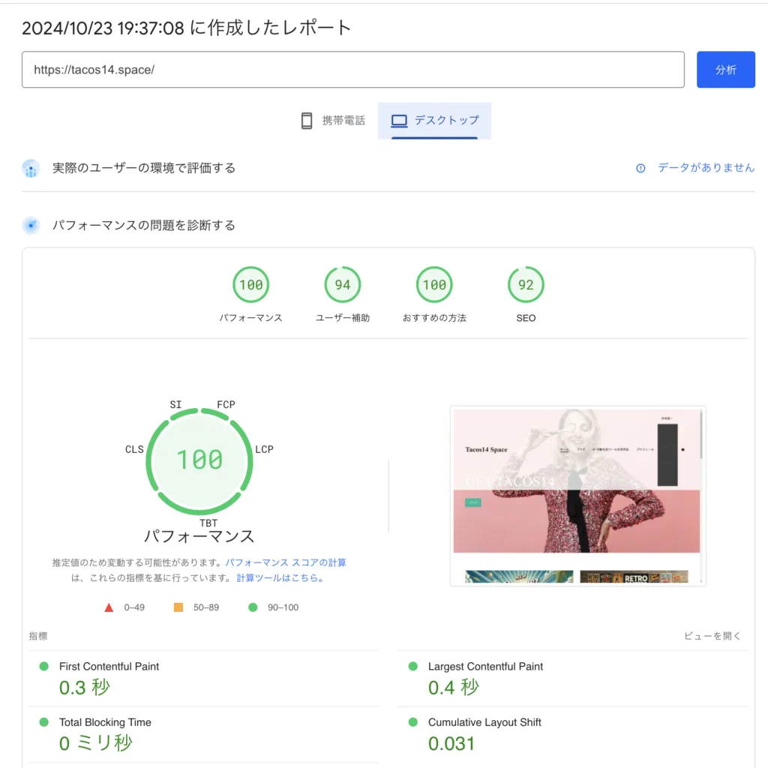
Task: Click the laptop icon in desktop tab
Action: [399, 121]
